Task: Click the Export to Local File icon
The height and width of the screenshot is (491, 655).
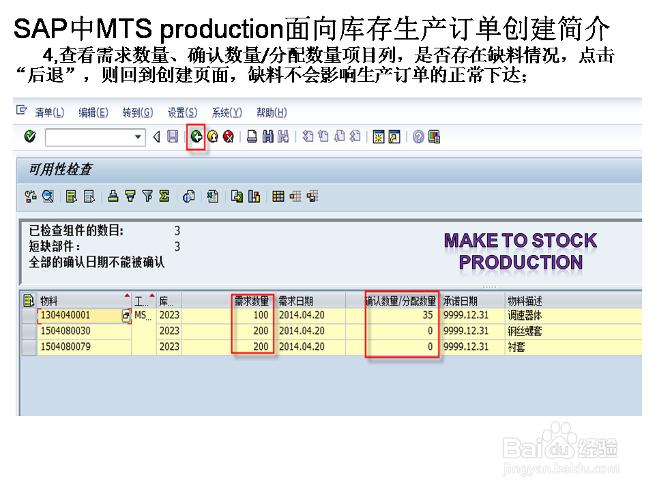Action: (237, 196)
